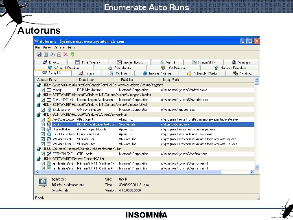Select the c:\bginfo\bginfo.exe image path
293x220 pixels.
pyautogui.click(x=175, y=124)
